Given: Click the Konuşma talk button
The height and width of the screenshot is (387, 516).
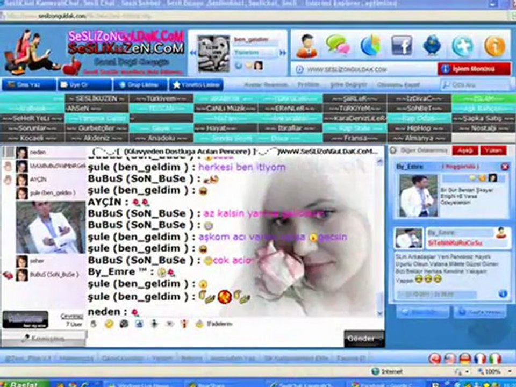Looking at the screenshot, I should [44, 338].
